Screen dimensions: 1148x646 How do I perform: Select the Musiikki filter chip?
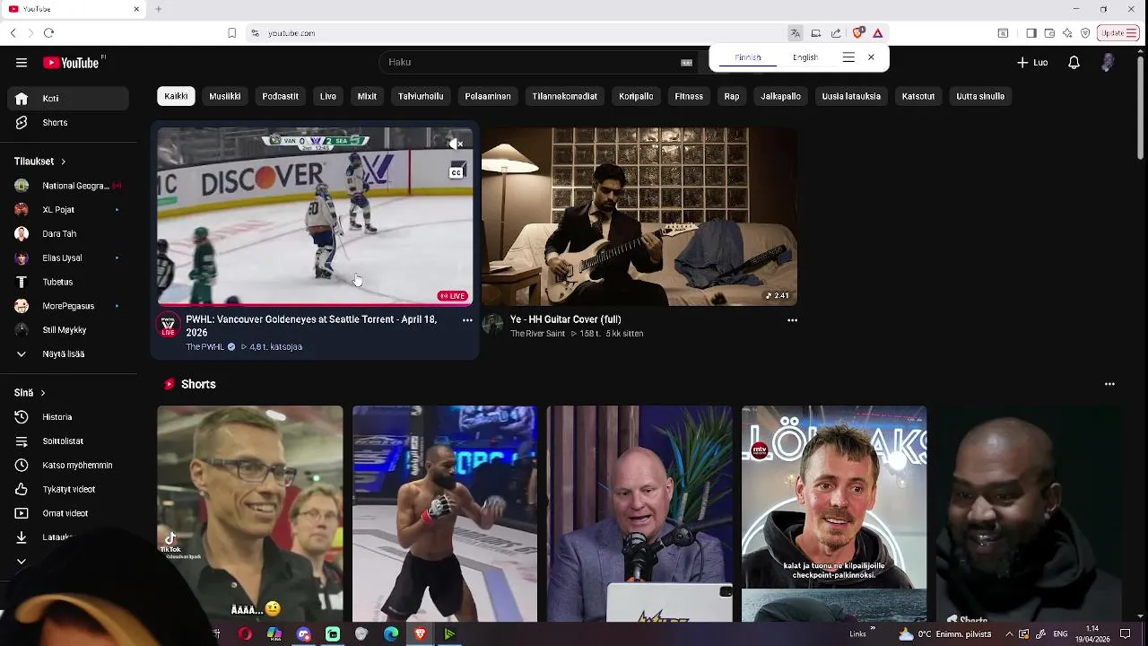(x=225, y=96)
